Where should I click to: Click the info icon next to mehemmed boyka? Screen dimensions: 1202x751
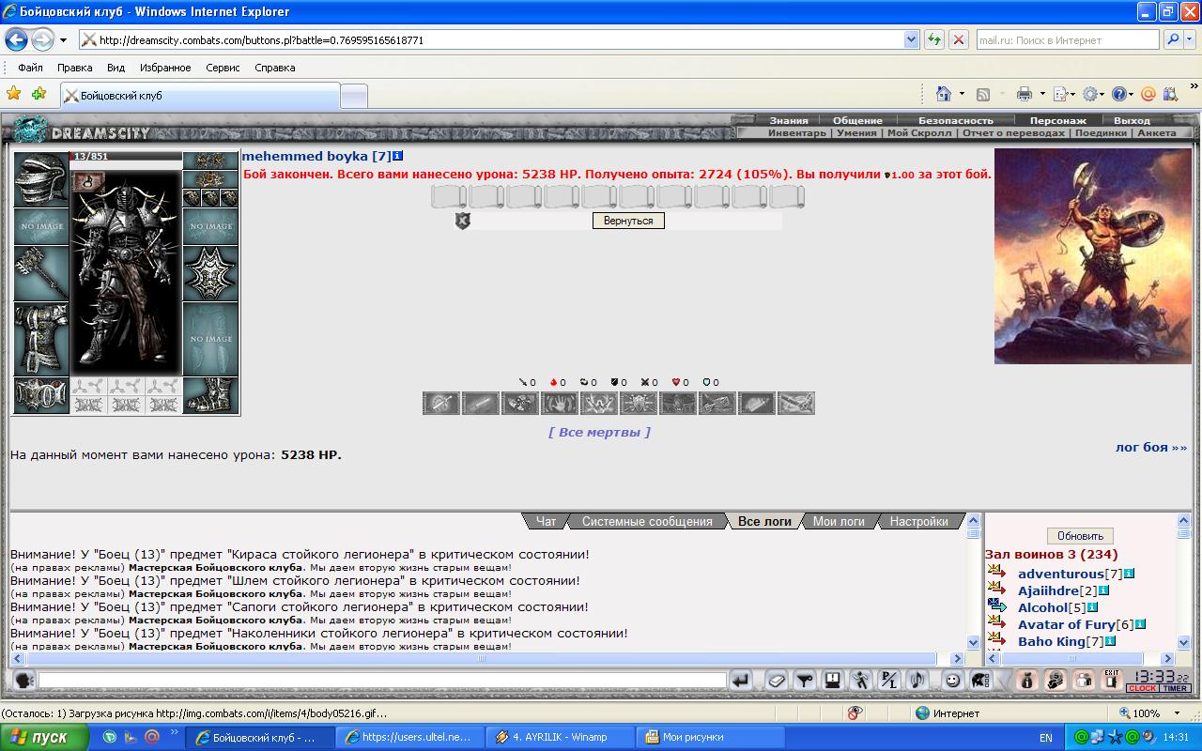point(398,156)
